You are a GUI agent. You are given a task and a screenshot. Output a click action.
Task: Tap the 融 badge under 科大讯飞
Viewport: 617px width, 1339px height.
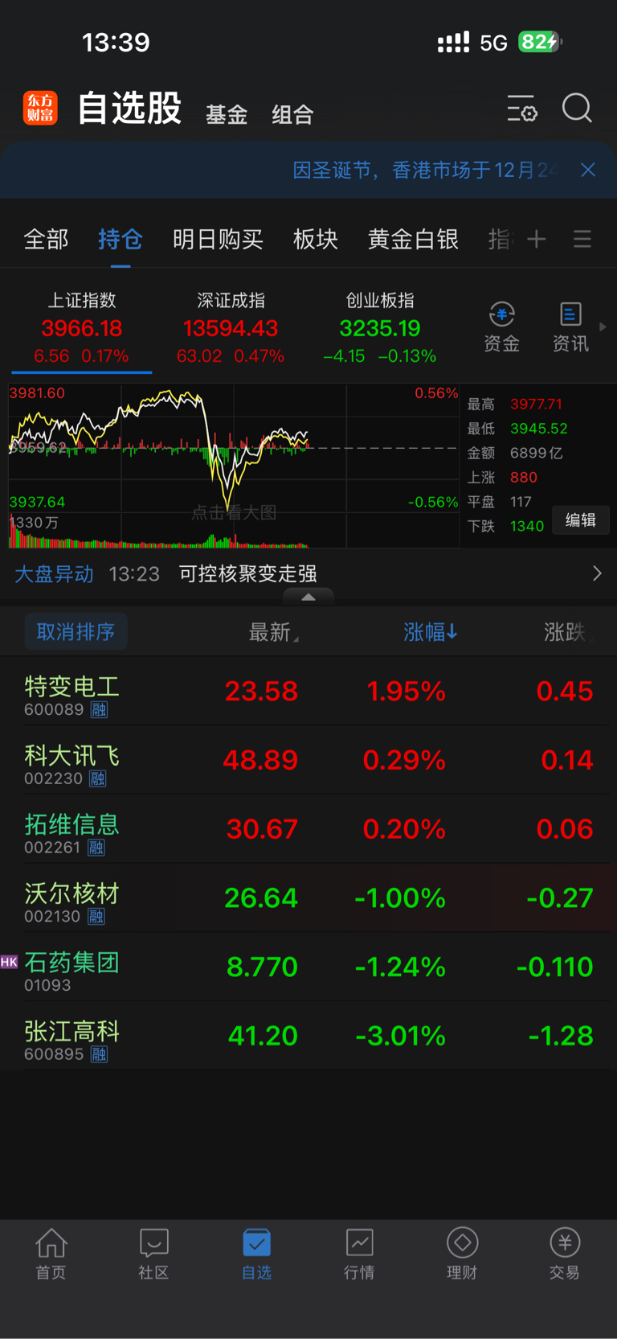coord(97,778)
